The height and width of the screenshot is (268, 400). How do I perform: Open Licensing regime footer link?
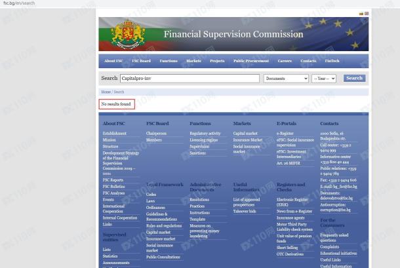[204, 140]
